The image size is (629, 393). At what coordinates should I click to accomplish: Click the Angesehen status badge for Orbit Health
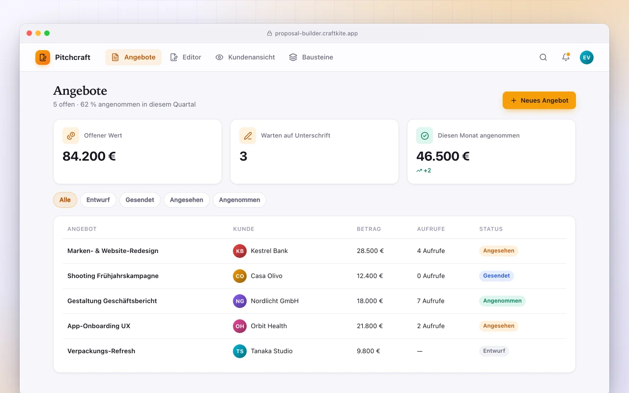tap(499, 326)
